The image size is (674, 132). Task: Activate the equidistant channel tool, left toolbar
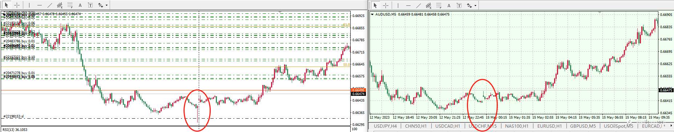tap(60, 5)
